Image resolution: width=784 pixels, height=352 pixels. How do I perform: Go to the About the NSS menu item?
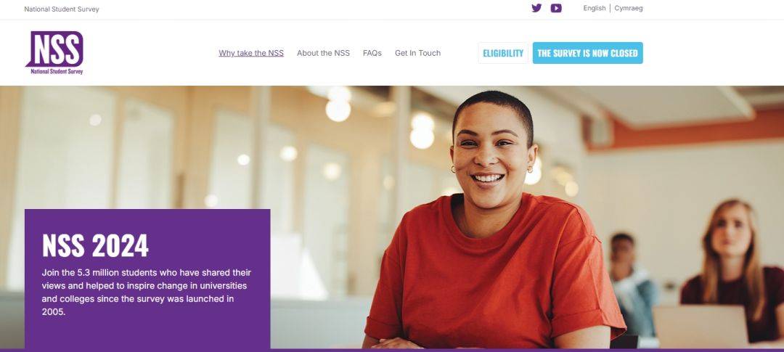coord(324,53)
